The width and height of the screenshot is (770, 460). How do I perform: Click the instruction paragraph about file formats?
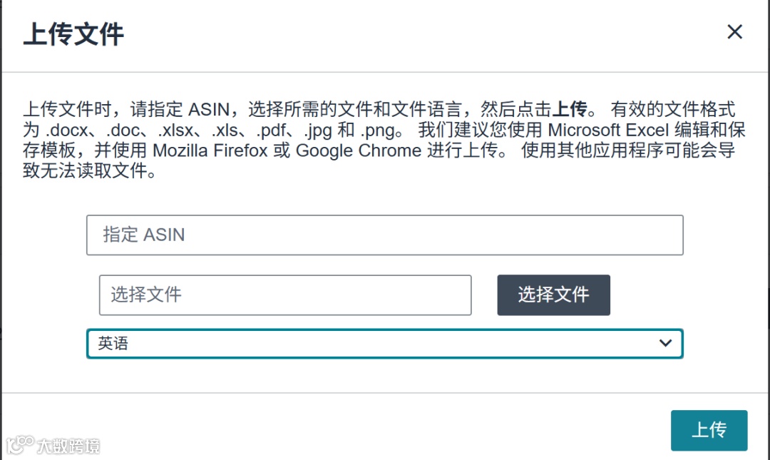(378, 140)
